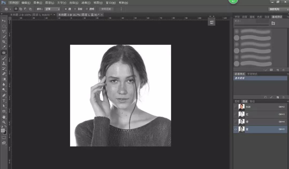
Task: Click the 使用图案 (Use Pattern) button
Action: point(106,9)
